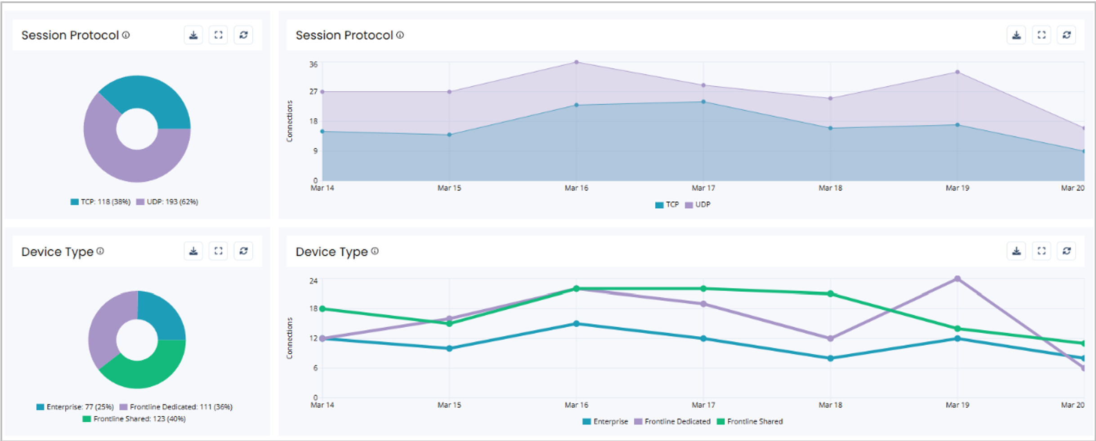
Task: Hide Enterprise series in line chart legend
Action: 605,422
